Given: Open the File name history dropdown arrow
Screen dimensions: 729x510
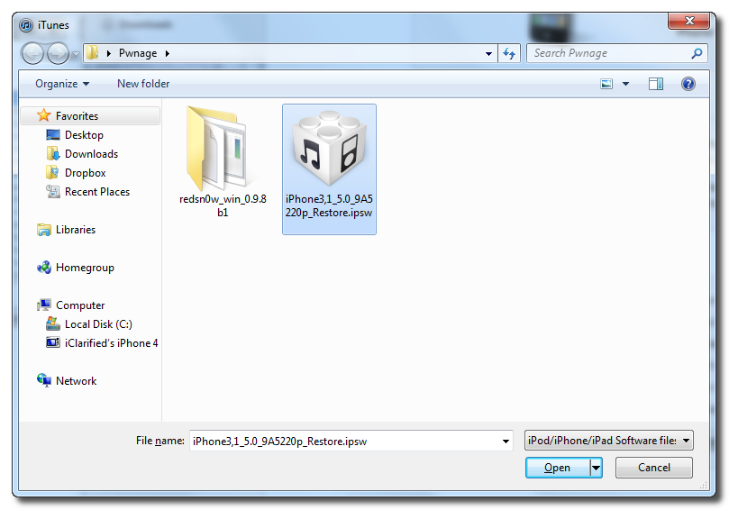Looking at the screenshot, I should coord(506,441).
